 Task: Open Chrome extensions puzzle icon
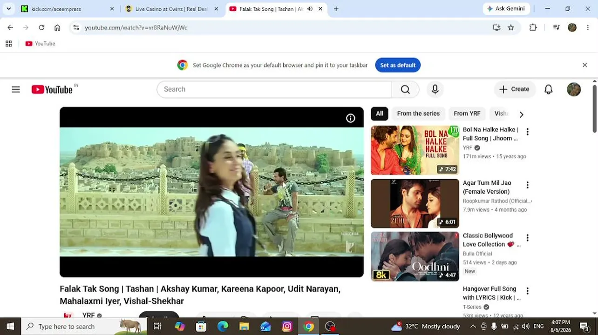(x=533, y=27)
